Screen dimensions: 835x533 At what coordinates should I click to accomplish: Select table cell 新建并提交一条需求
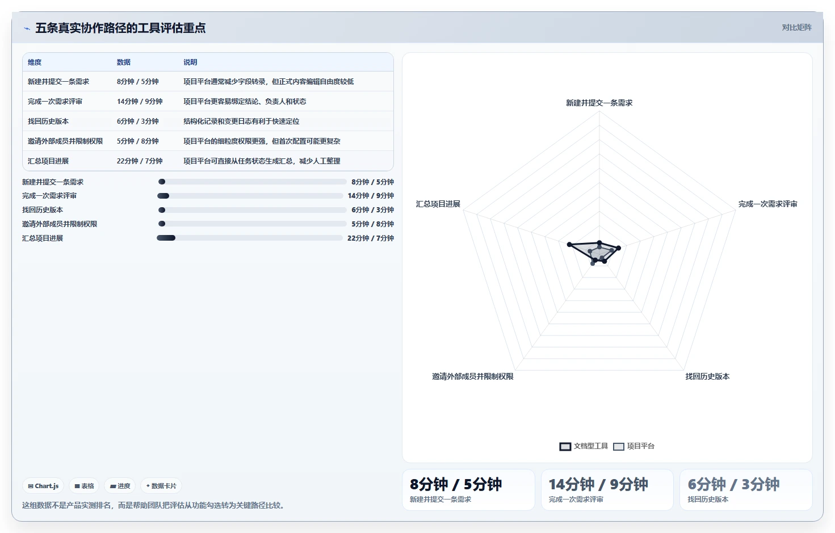tap(58, 82)
